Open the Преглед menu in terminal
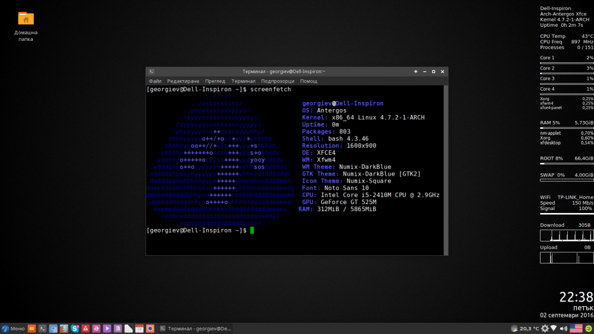Viewport: 594px width, 334px height. [215, 81]
